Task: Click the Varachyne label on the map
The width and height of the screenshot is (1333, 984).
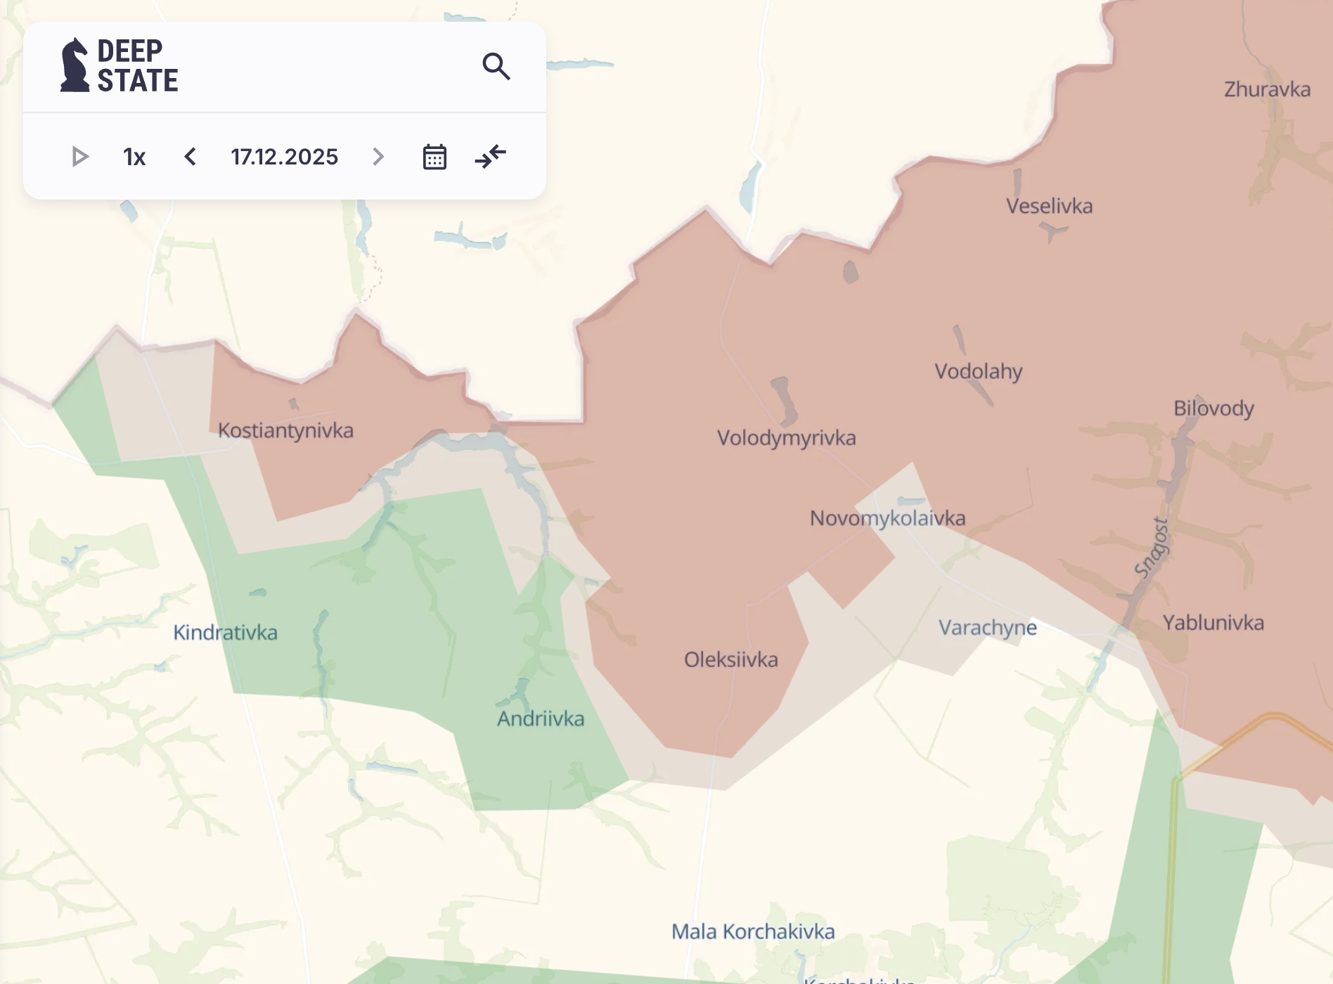Action: (x=987, y=627)
